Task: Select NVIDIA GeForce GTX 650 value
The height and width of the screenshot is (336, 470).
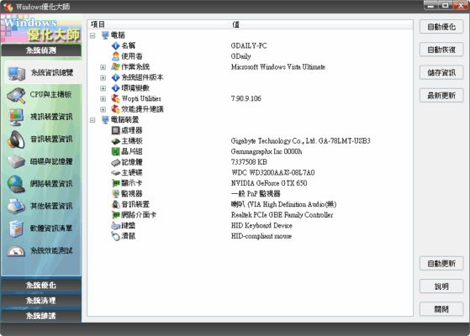Action: click(269, 183)
